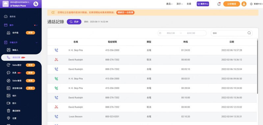Click the 名稱 column header
The width and height of the screenshot is (263, 125).
(x=76, y=42)
